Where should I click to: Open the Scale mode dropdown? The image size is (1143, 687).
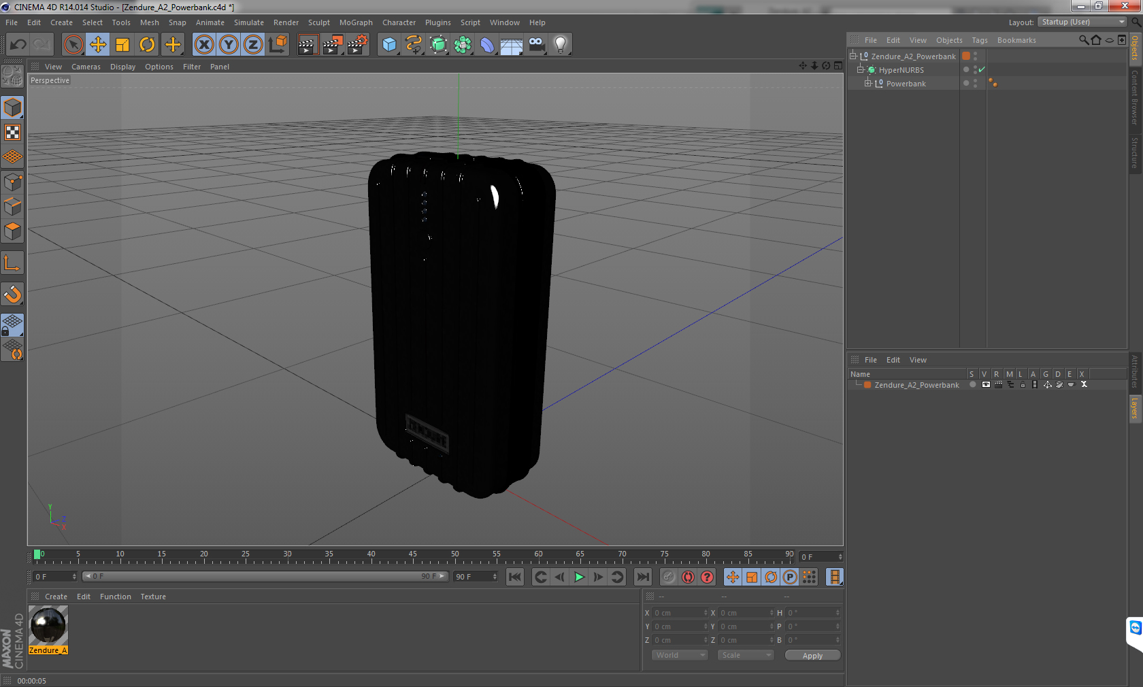pyautogui.click(x=746, y=655)
